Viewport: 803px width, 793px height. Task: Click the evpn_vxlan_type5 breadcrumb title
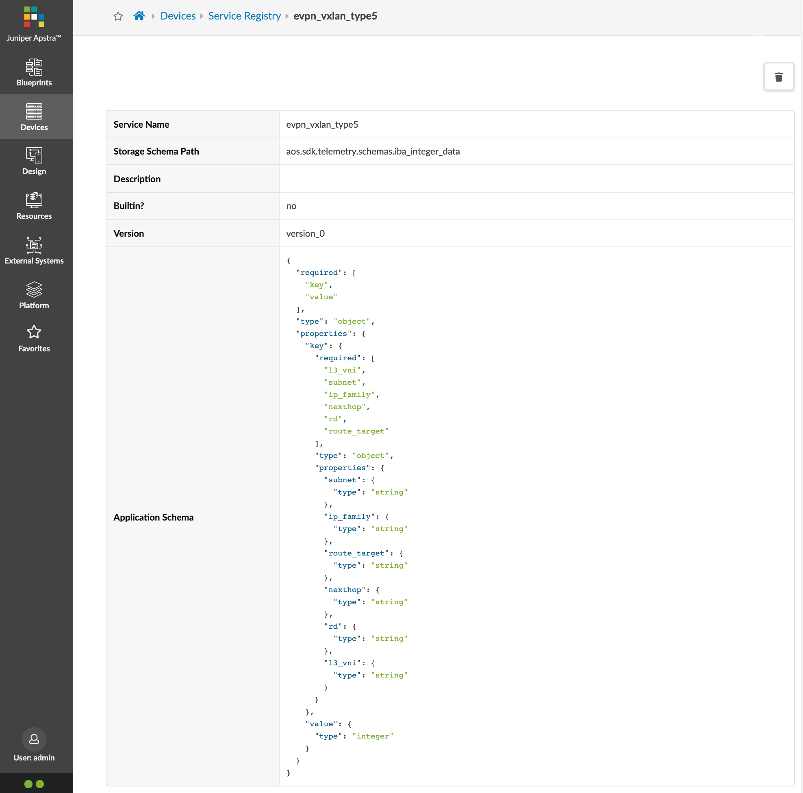pos(335,16)
